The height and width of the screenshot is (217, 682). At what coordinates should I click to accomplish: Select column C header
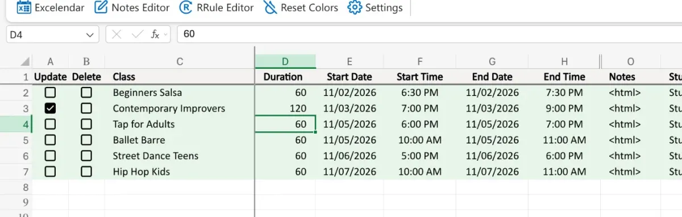click(180, 61)
